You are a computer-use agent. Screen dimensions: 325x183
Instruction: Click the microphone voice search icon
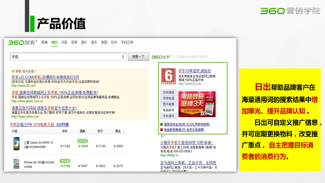(123, 57)
